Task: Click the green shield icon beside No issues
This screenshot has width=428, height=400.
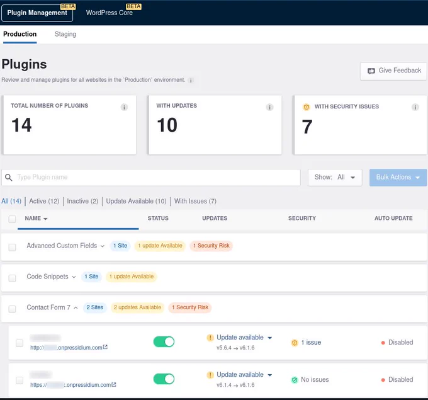Action: 295,380
